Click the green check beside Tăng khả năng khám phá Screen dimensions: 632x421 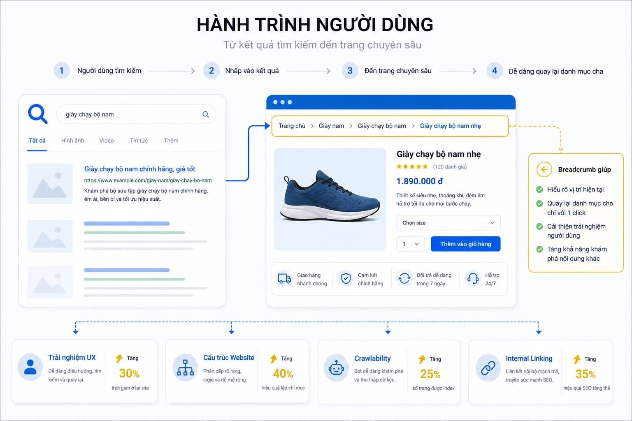tap(539, 249)
